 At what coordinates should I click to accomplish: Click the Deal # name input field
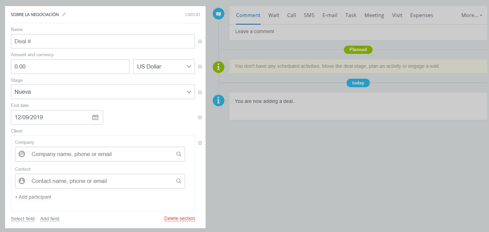pos(103,41)
